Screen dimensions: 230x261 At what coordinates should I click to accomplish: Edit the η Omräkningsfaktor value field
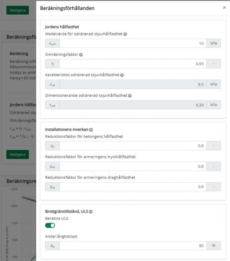tap(133, 64)
